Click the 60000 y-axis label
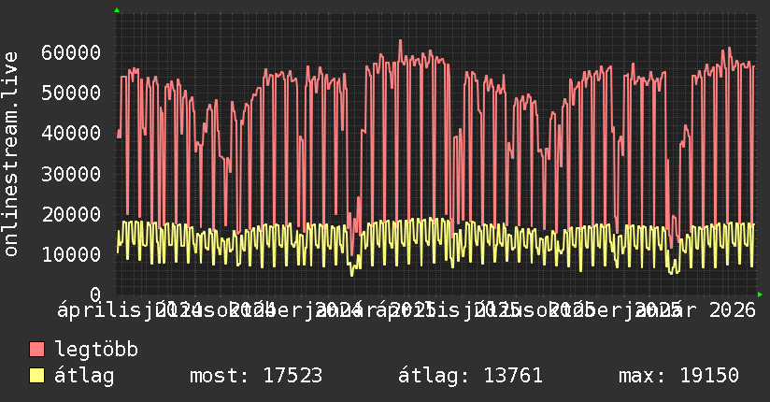Image resolution: width=770 pixels, height=402 pixels. pos(71,52)
